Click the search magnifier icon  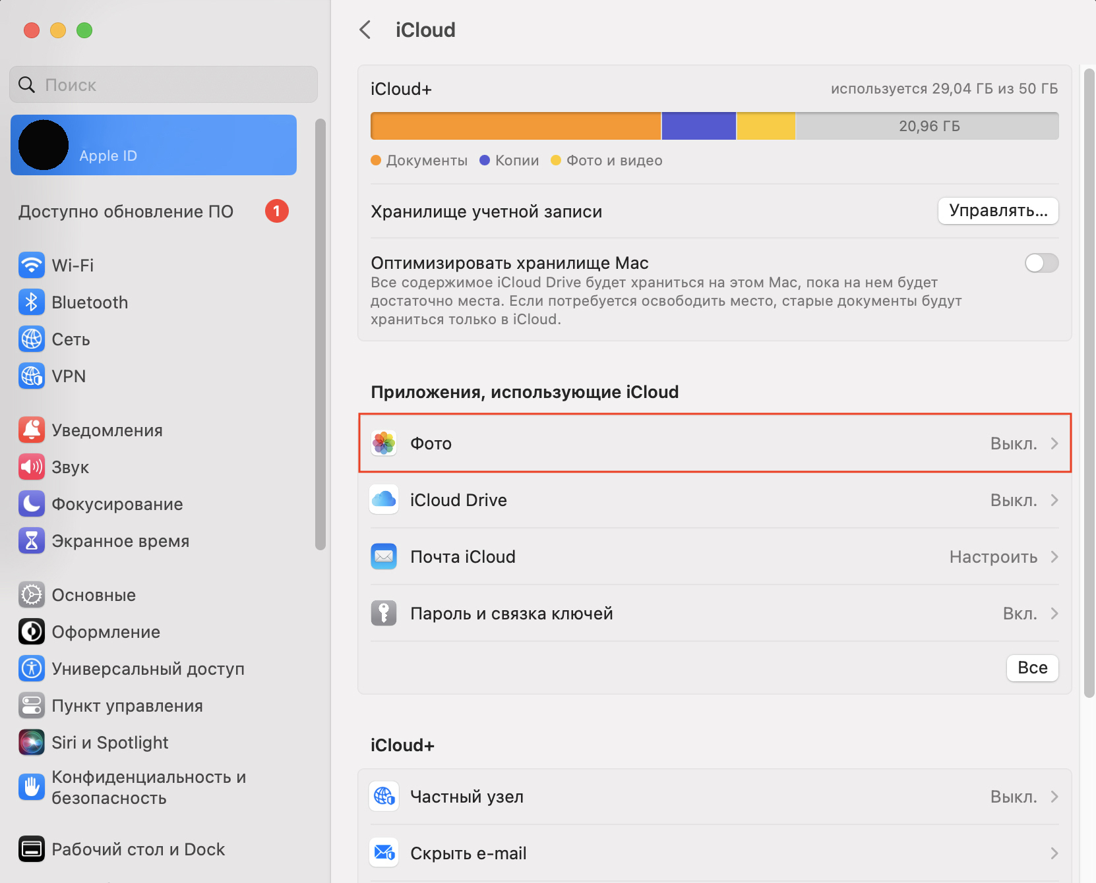26,85
